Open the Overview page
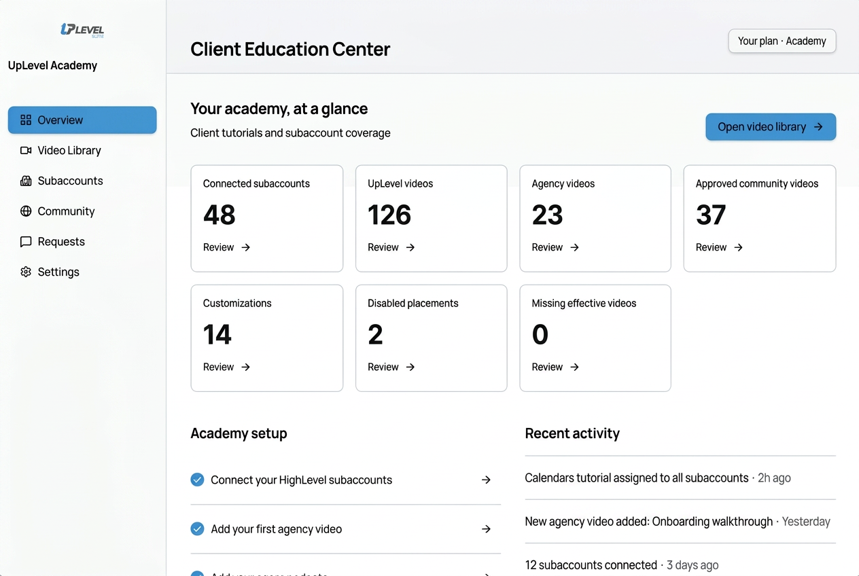 pyautogui.click(x=82, y=120)
